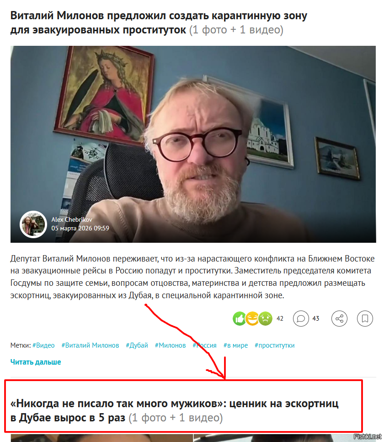This screenshot has height=442, width=384.
Task: Open the Milonov video thumbnail image
Action: [x=193, y=144]
